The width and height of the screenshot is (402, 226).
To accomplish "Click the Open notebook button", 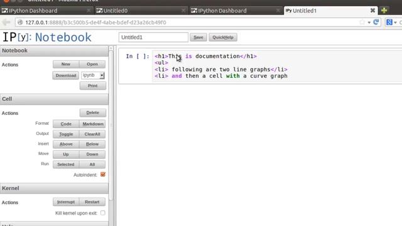I will [92, 64].
